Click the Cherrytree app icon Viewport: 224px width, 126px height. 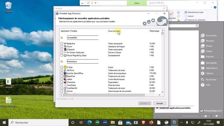coord(65,82)
